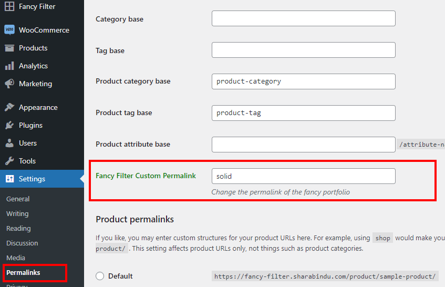Select the Default product permalink radio

click(100, 276)
